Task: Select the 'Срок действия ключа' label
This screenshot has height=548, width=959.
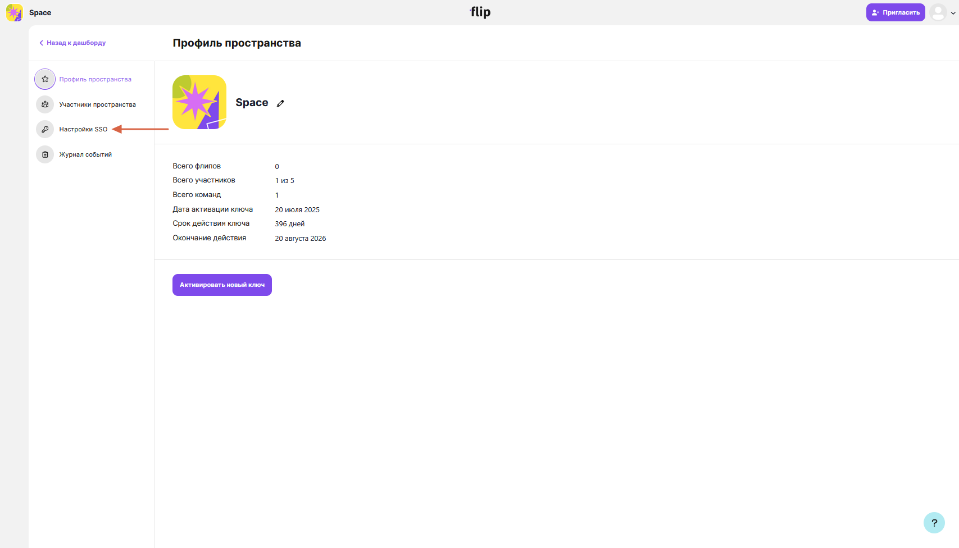Action: [x=211, y=223]
